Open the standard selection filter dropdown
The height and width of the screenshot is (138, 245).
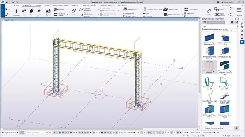coord(132,133)
